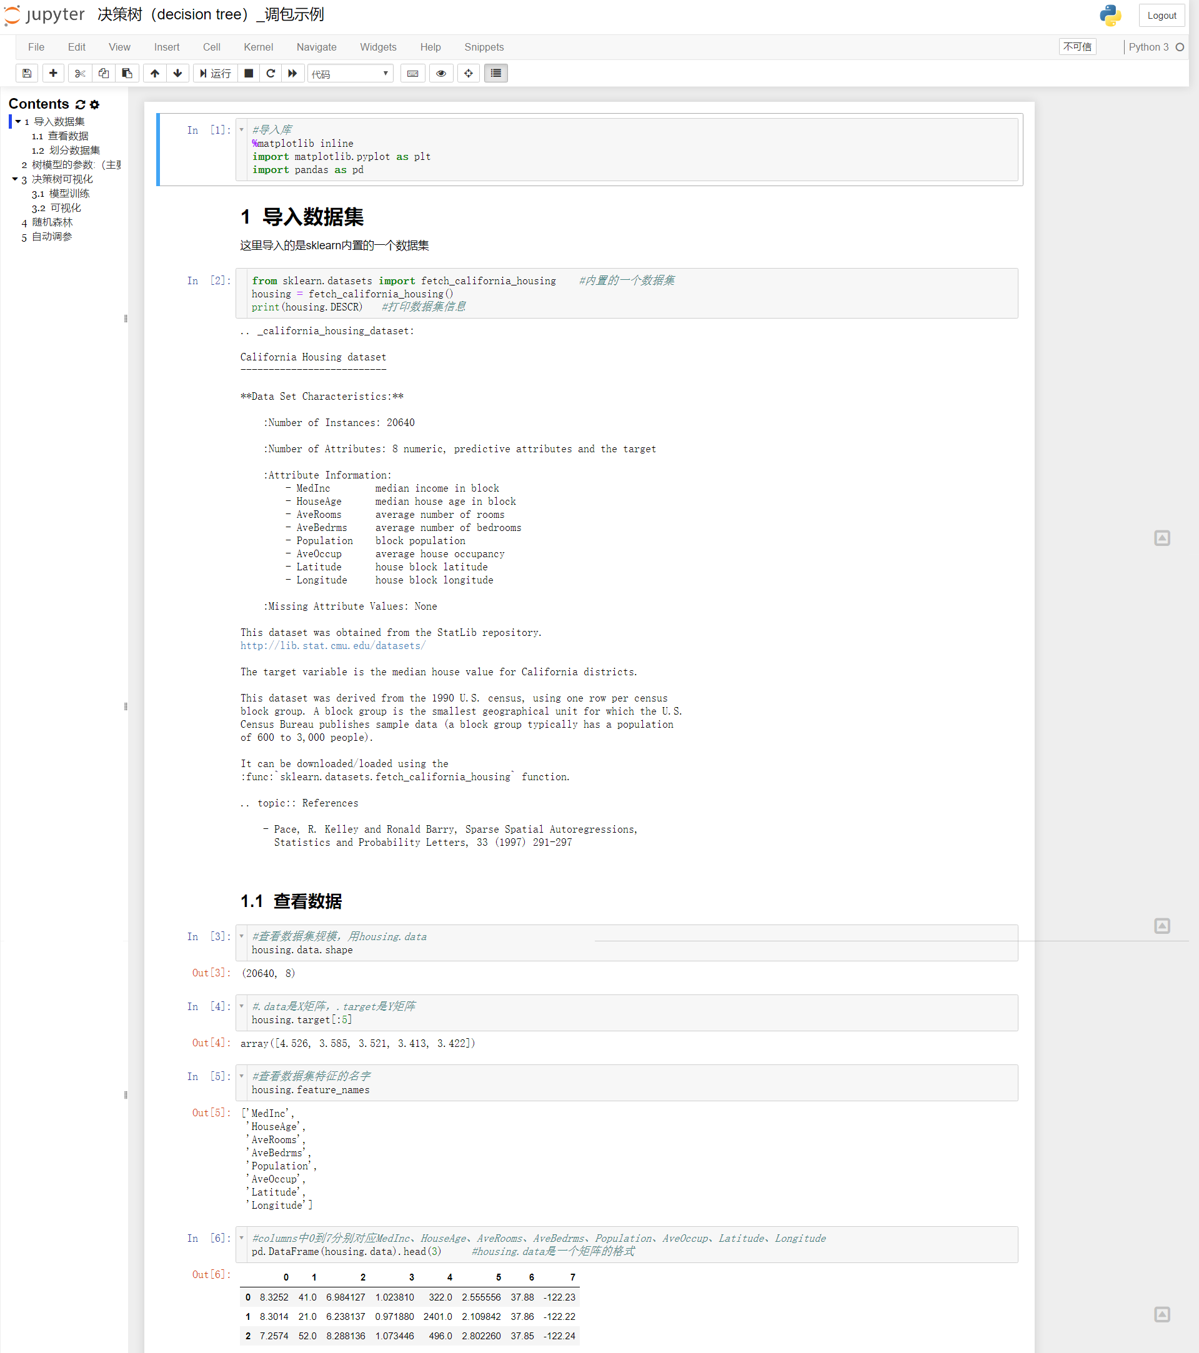Image resolution: width=1199 pixels, height=1353 pixels.
Task: Open the lib.stat.cmu.edu datasets link
Action: coord(333,646)
